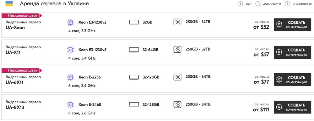The width and height of the screenshot is (314, 121).
Task: Open the soft info icon
Action: tap(240, 4)
